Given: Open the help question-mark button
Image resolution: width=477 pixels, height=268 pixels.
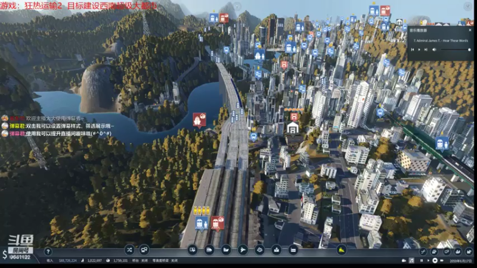Looking at the screenshot, I should click(48, 251).
